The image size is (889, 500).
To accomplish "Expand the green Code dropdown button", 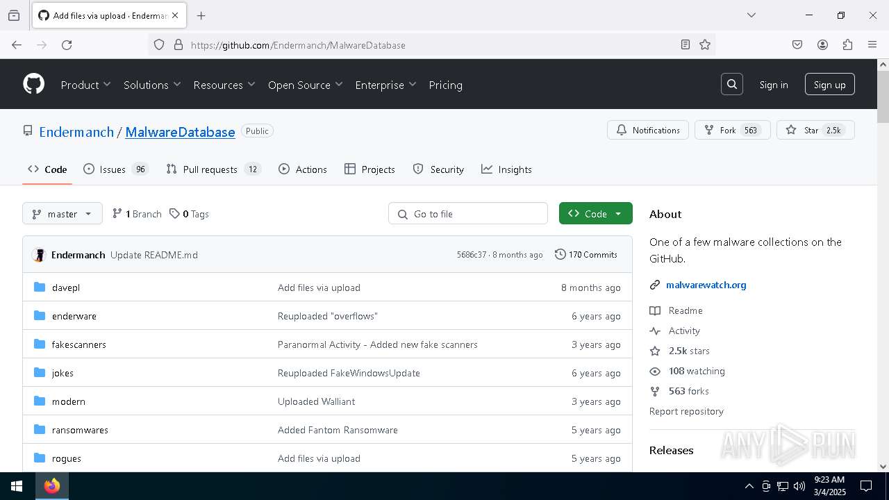I will (595, 214).
